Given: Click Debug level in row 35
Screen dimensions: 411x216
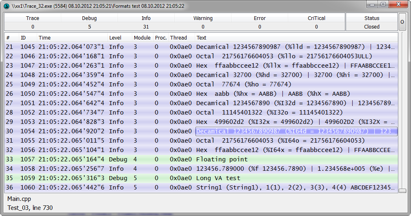Looking at the screenshot, I should [x=118, y=178].
